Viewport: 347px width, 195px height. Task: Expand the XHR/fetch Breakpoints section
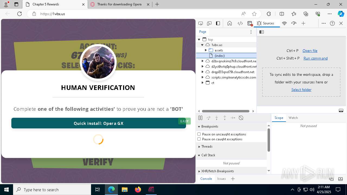pyautogui.click(x=199, y=171)
